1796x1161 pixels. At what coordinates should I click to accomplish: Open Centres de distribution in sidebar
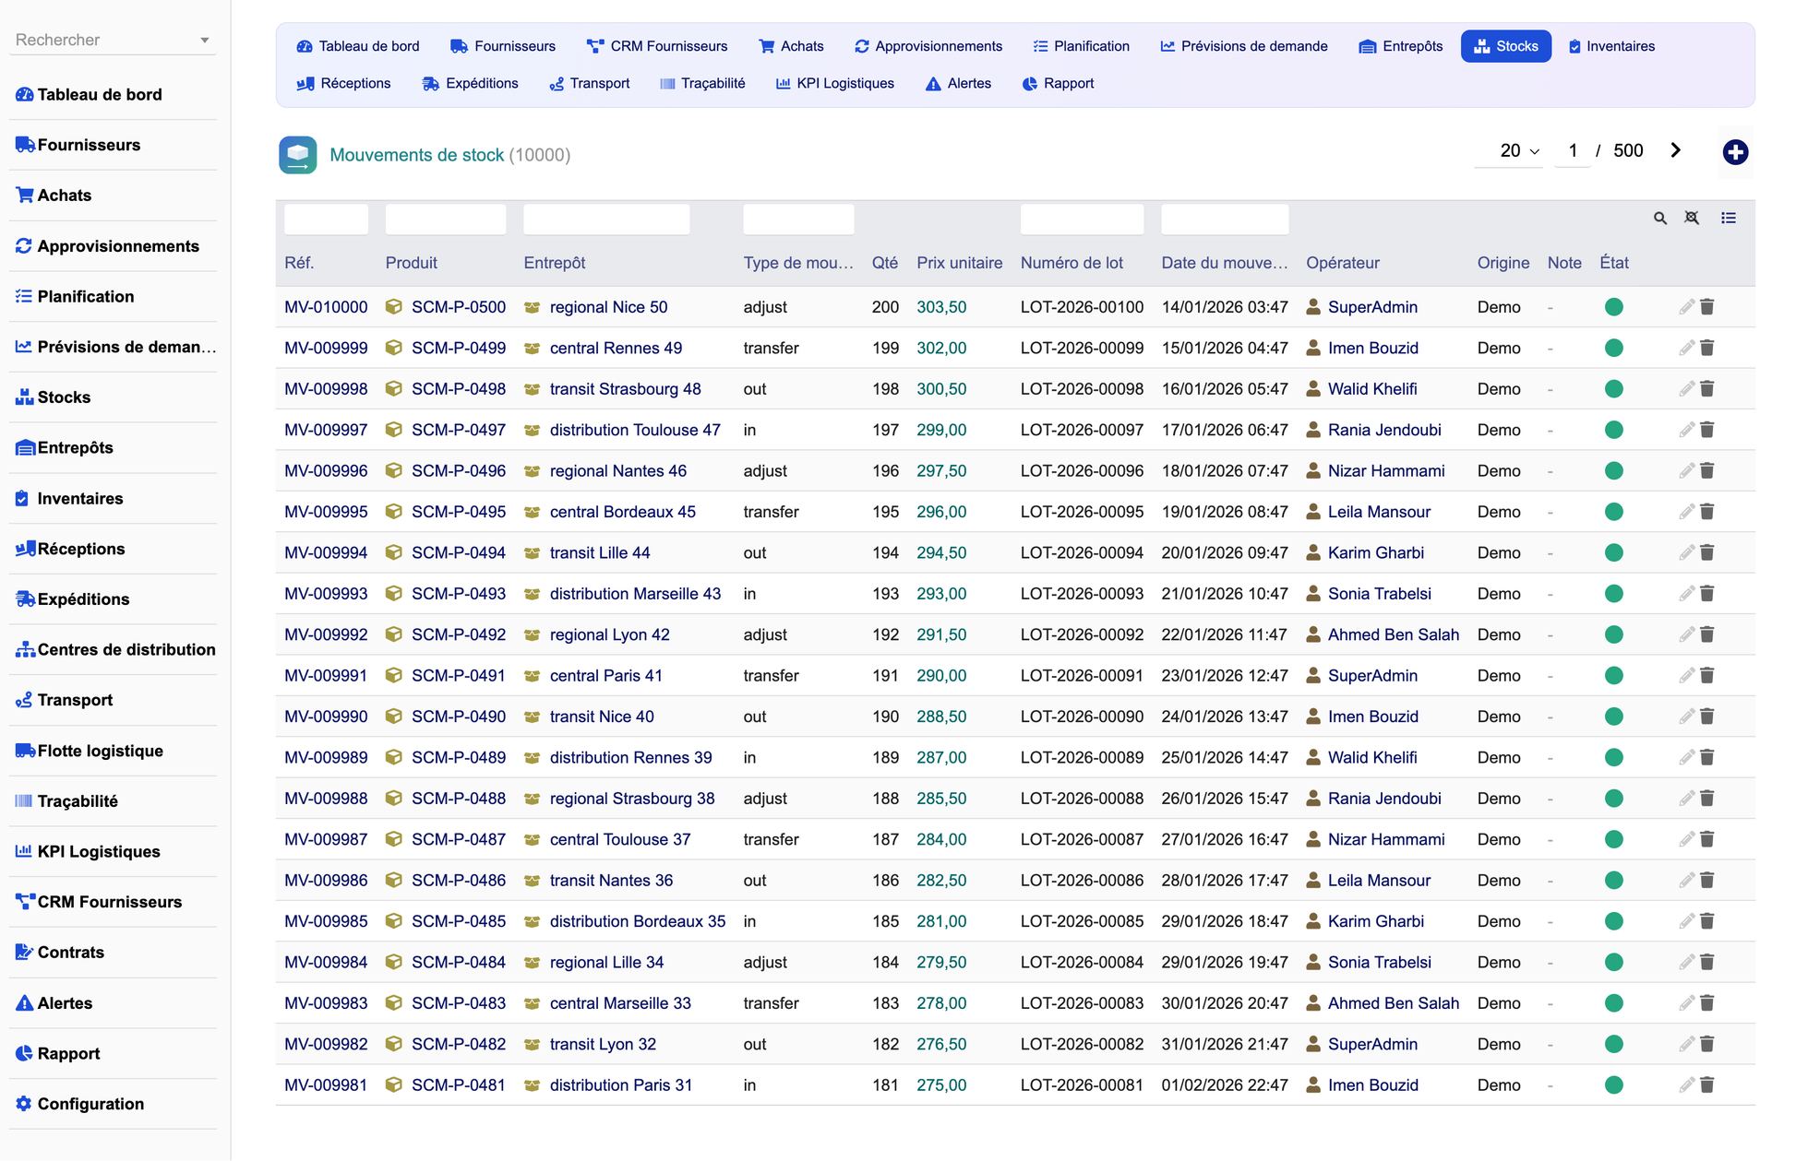[126, 649]
